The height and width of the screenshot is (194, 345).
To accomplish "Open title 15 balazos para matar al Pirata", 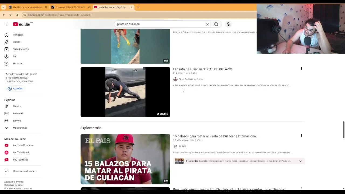I will pos(215,136).
